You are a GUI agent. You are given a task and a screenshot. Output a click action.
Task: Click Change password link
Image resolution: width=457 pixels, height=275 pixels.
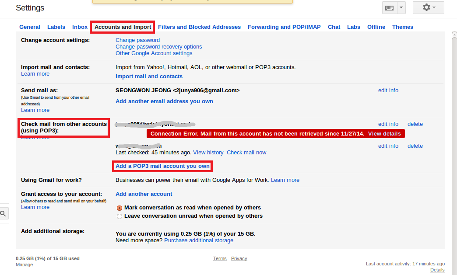coord(137,40)
